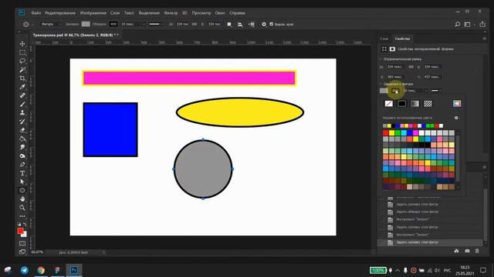Image resolution: width=494 pixels, height=277 pixels.
Task: Select the Type tool
Action: (22, 173)
